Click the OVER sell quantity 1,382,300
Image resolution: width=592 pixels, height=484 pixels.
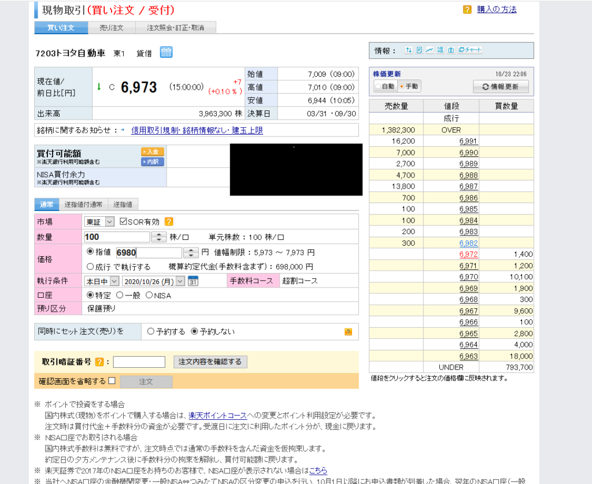pos(398,130)
